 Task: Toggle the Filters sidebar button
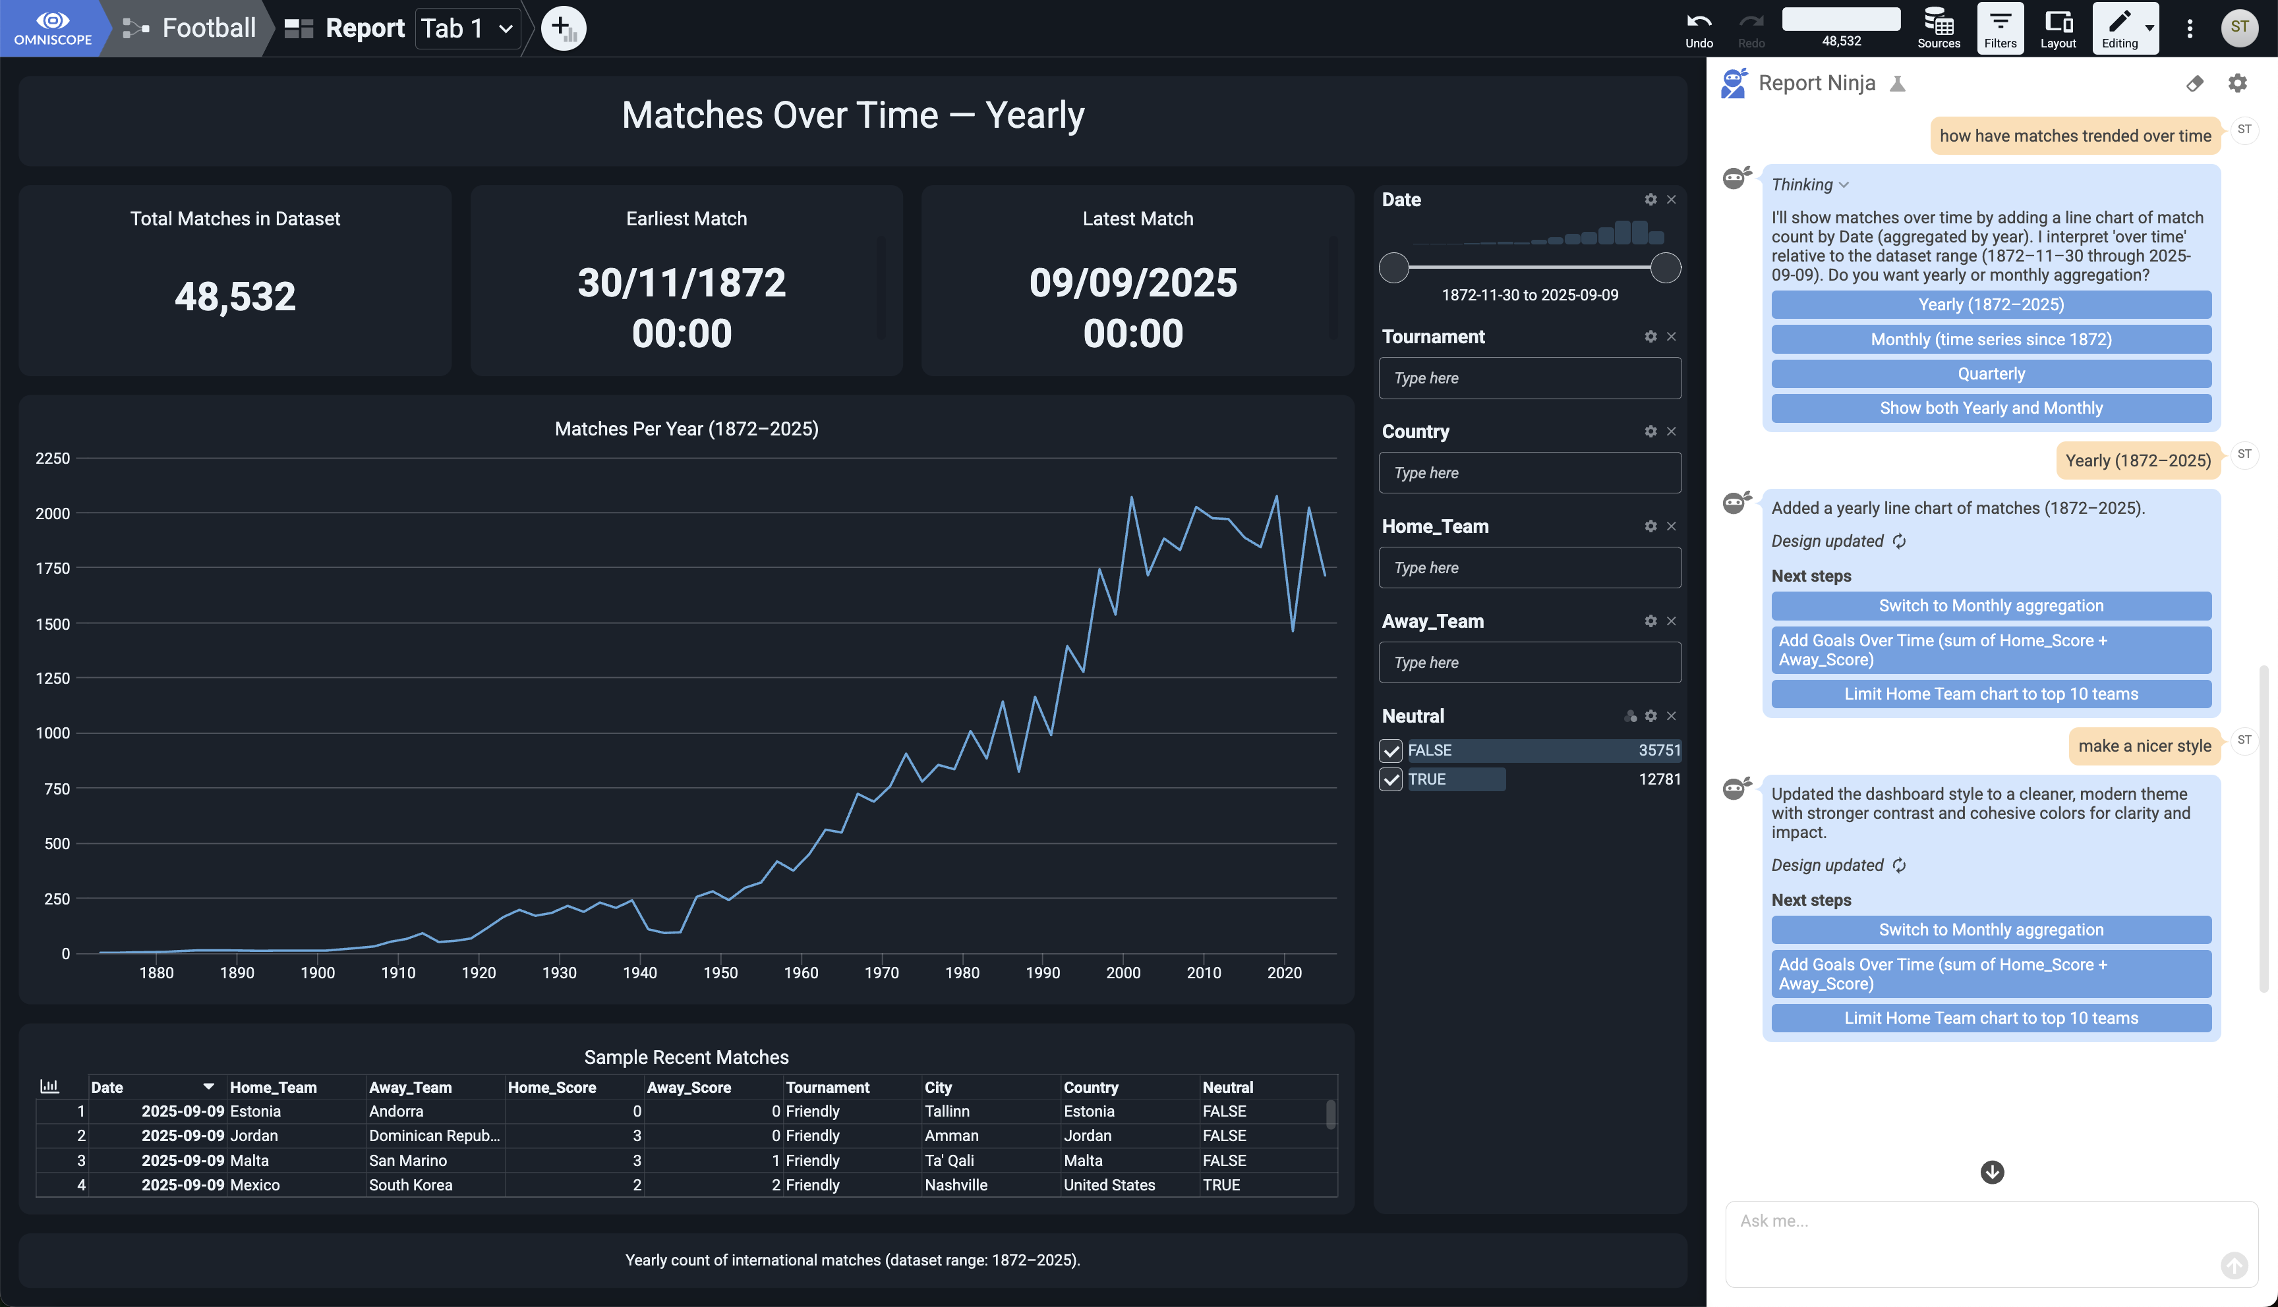point(1999,28)
